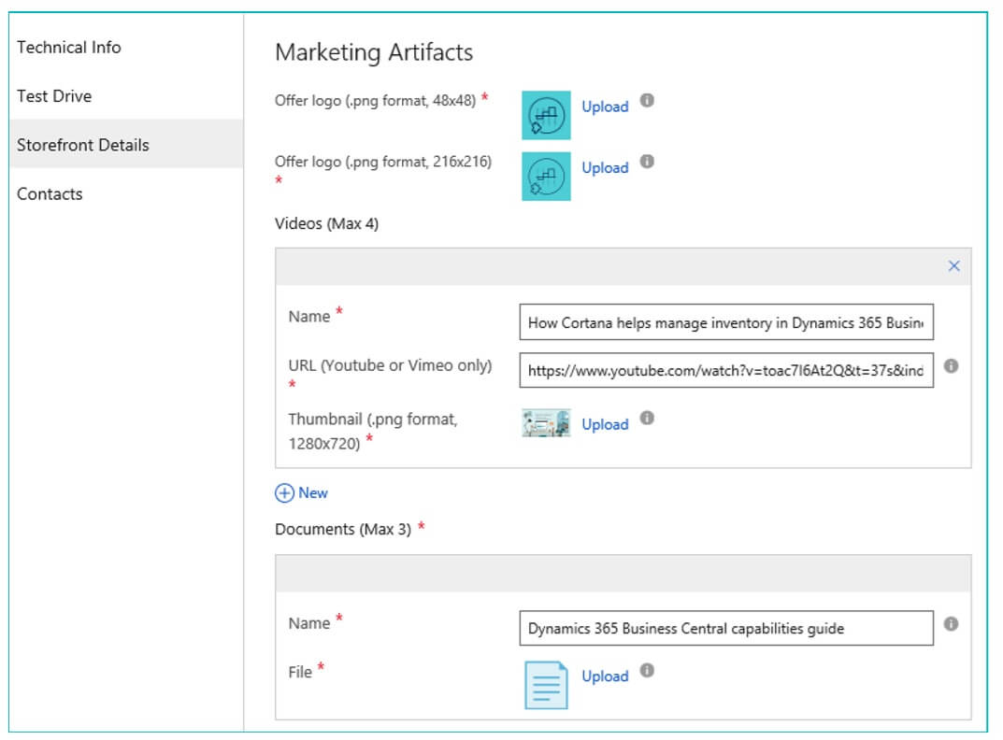
Task: Show info for the document File upload
Action: point(648,670)
